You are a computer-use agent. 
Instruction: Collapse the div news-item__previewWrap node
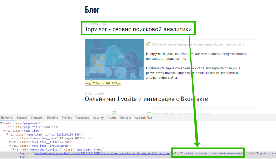(x=10, y=146)
